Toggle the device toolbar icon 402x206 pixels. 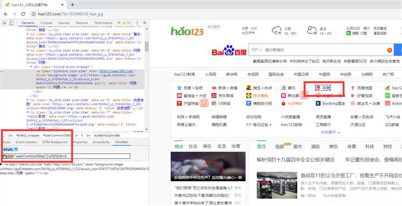coord(11,23)
